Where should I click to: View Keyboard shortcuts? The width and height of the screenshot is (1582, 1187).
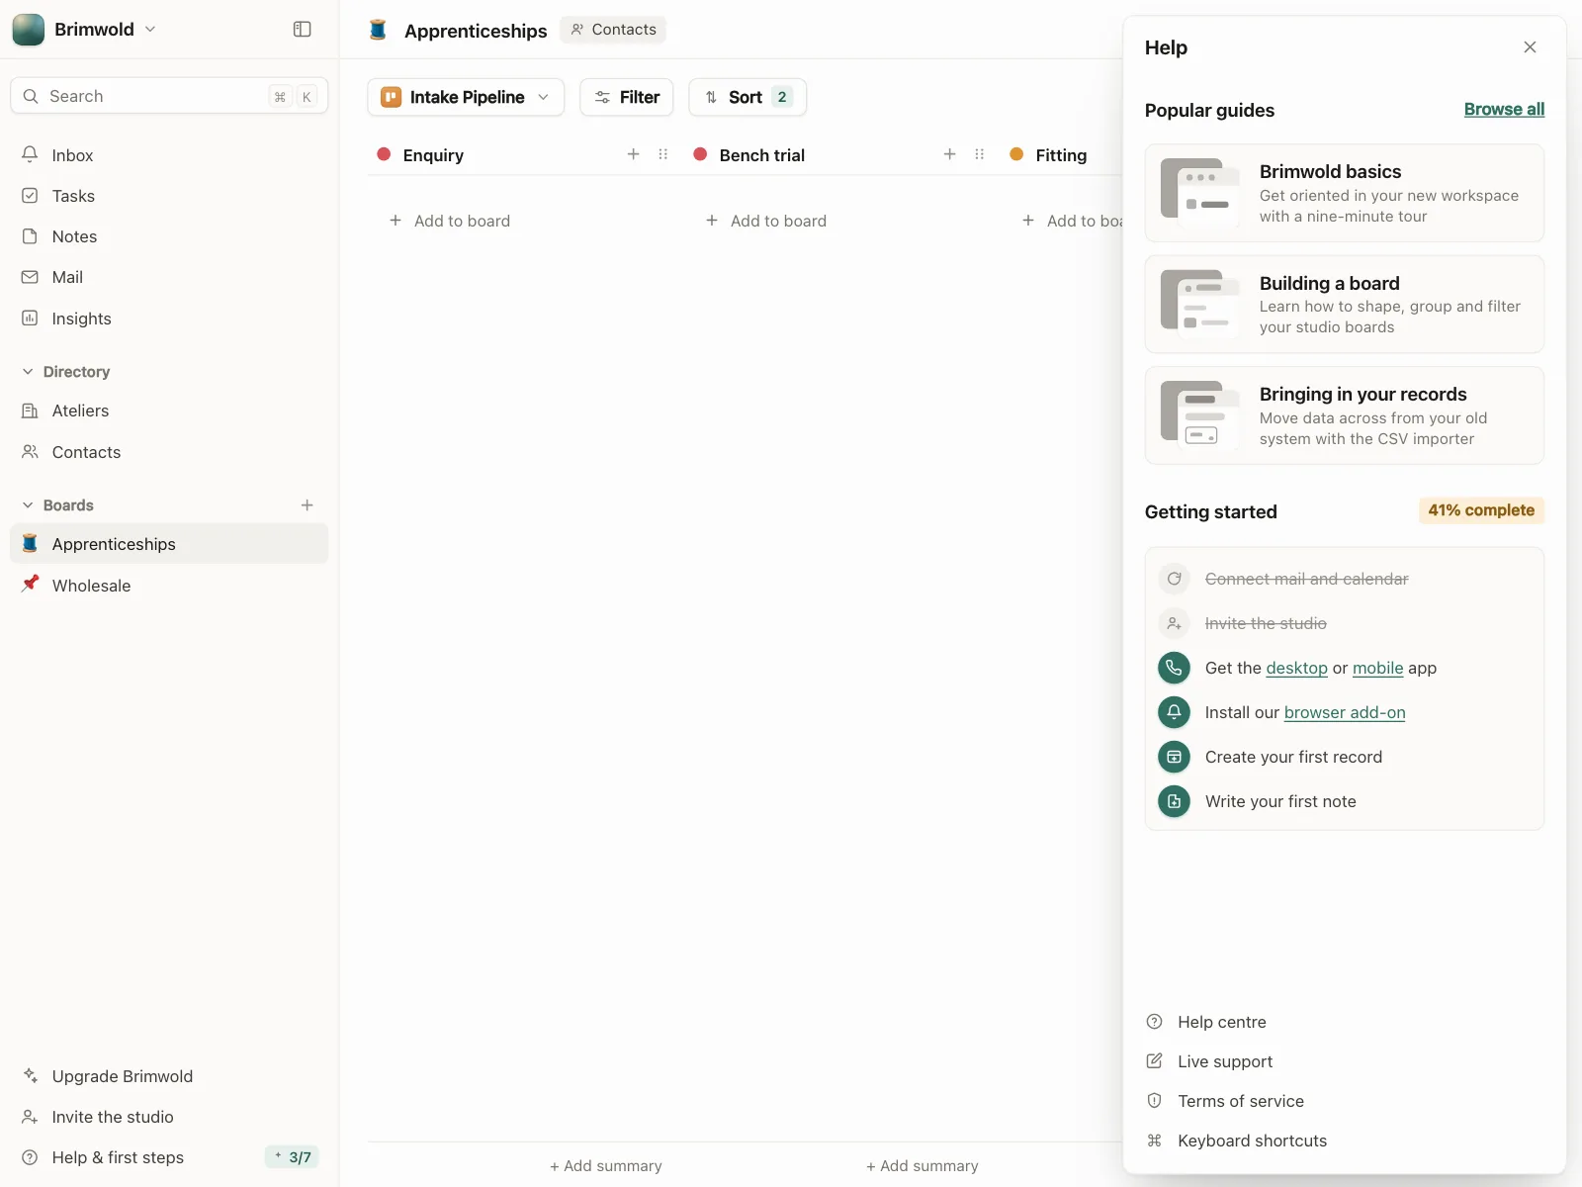[1237, 1141]
